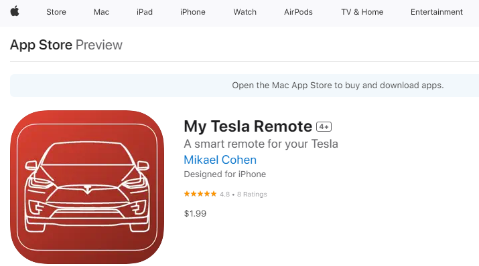479x266 pixels.
Task: Click the orange five-star rating
Action: point(200,194)
